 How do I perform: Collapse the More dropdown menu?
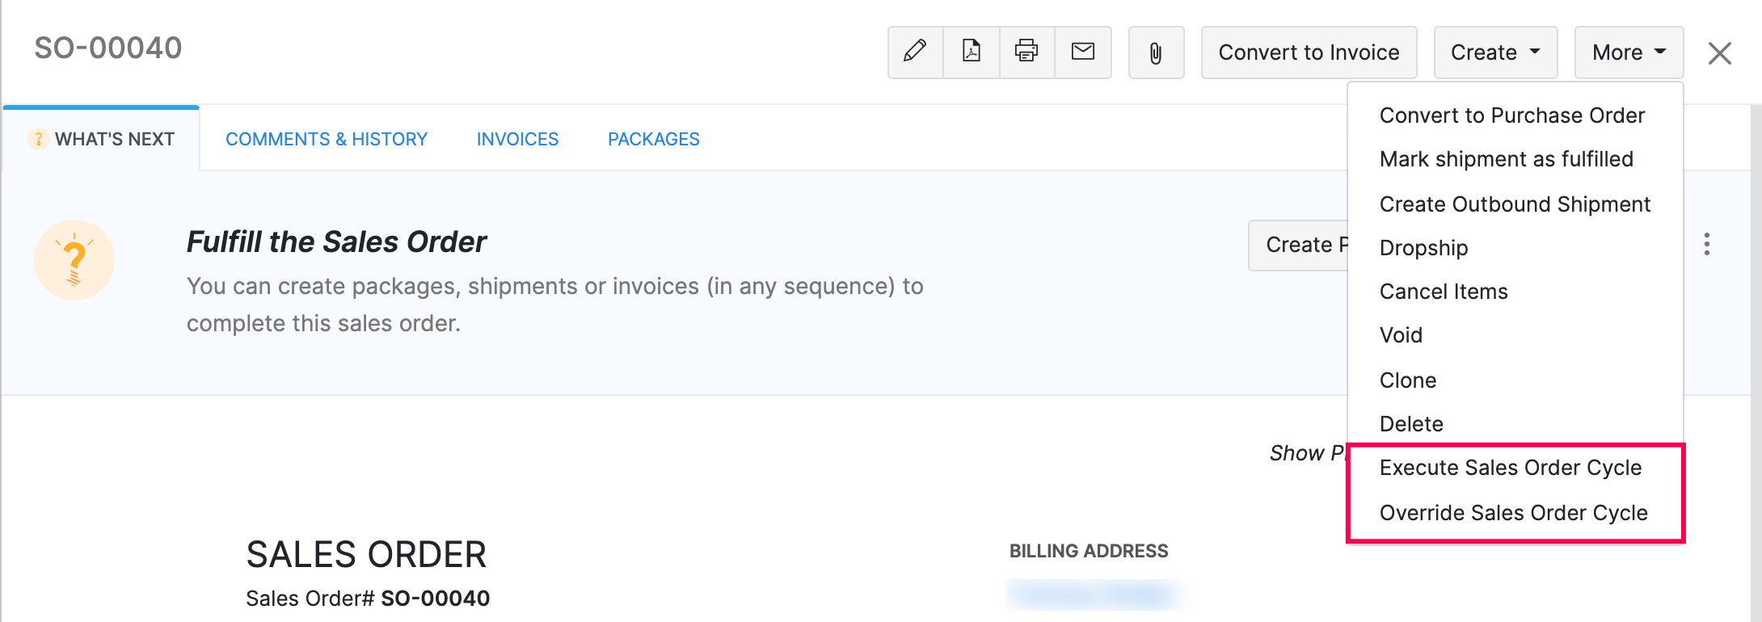(x=1628, y=53)
